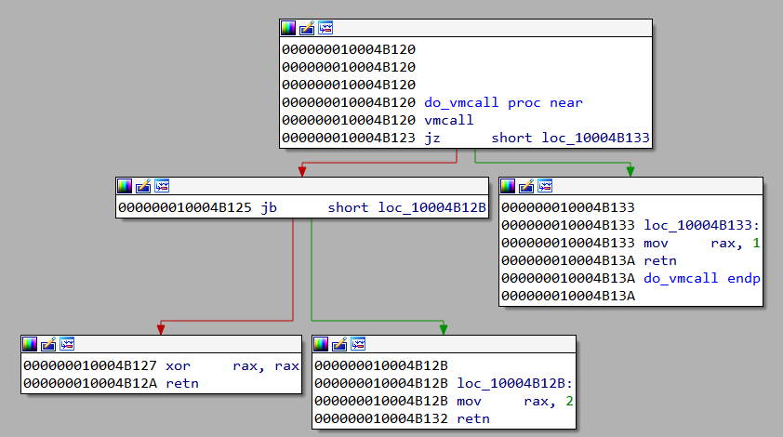Click the retn at address 10004B132

tap(473, 419)
